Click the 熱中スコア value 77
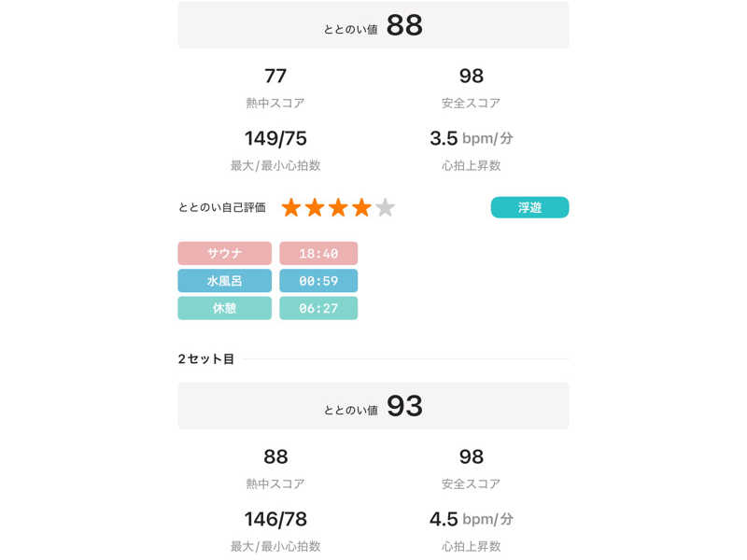The image size is (747, 560). [x=275, y=77]
